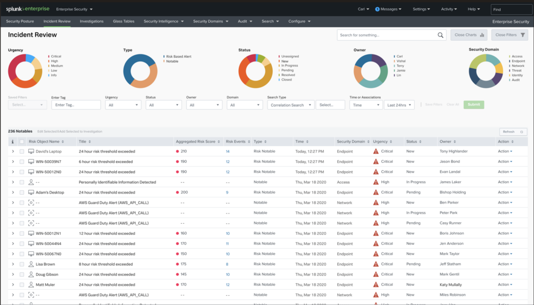Viewport: 534px width, 305px height.
Task: Click the Enter Tag input field
Action: pyautogui.click(x=76, y=104)
